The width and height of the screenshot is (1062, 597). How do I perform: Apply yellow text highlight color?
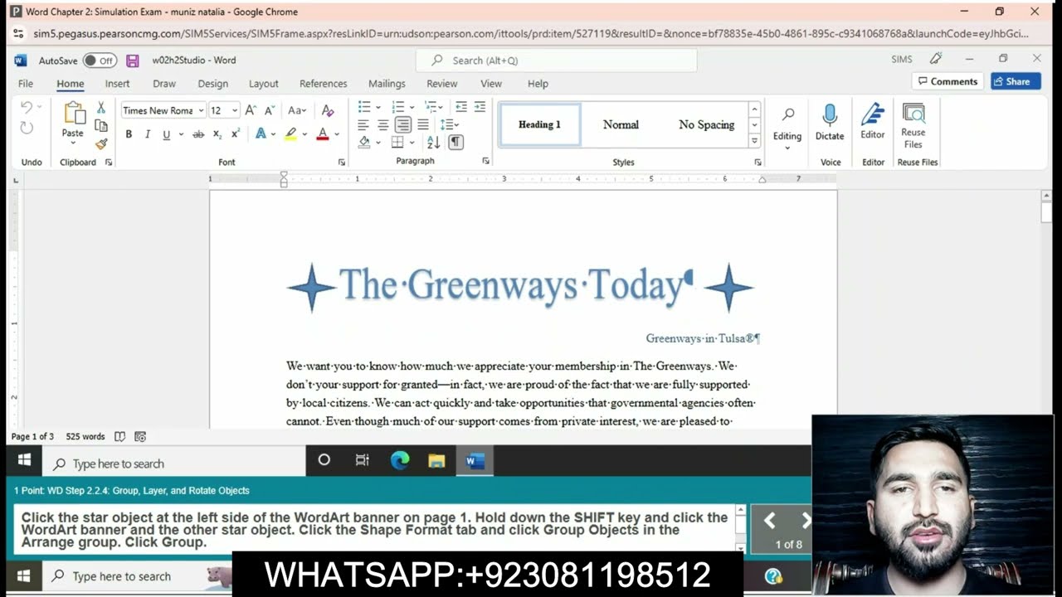pos(290,134)
